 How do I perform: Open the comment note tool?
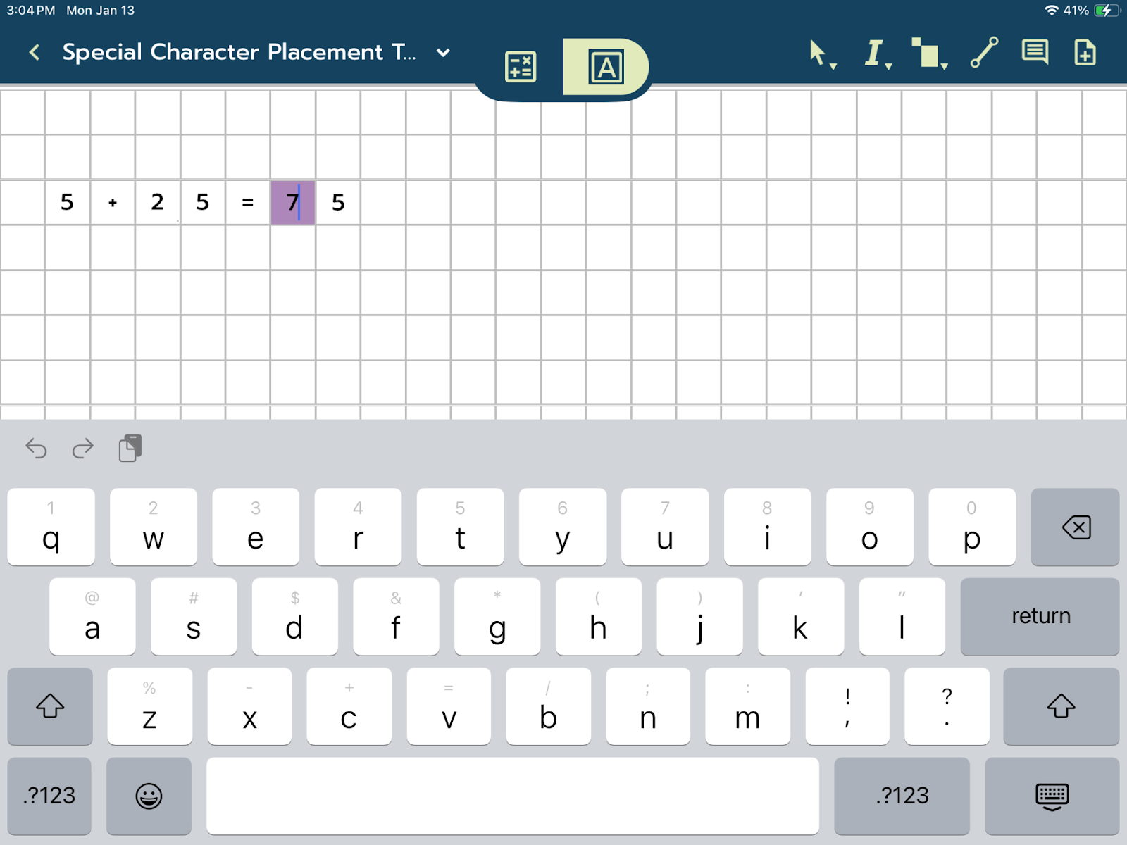[x=1035, y=53]
